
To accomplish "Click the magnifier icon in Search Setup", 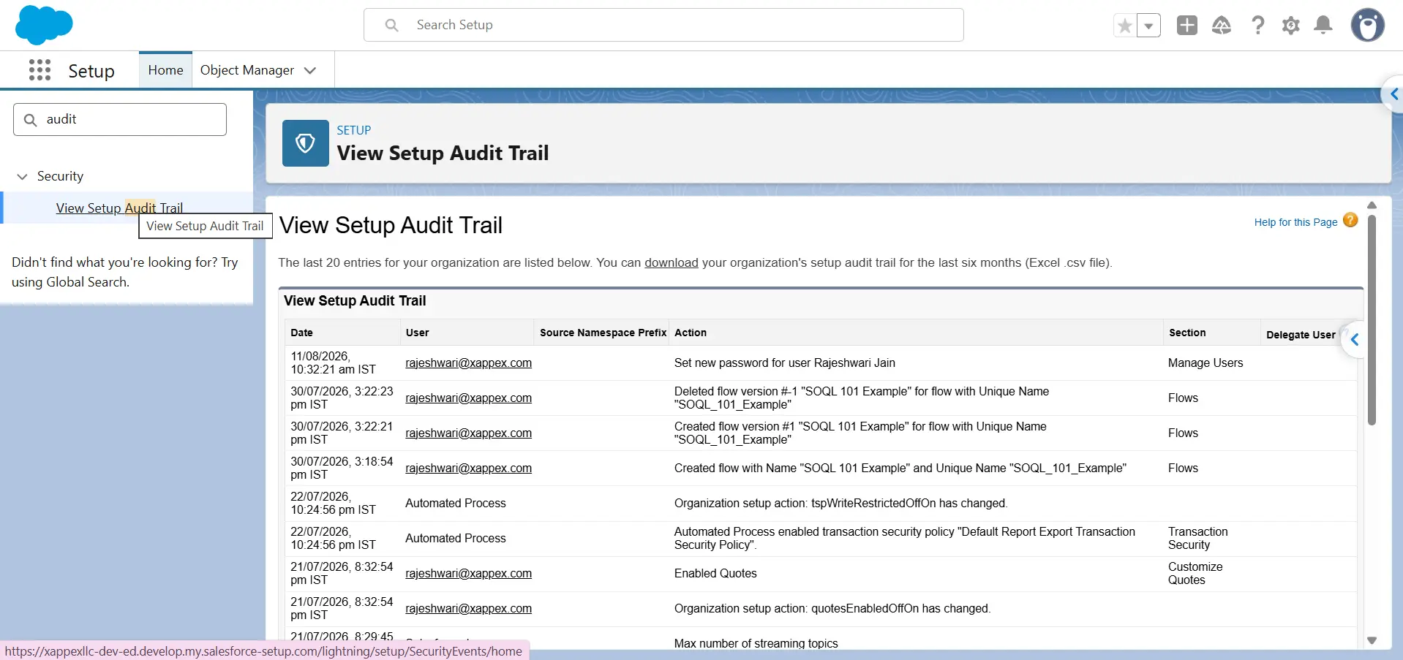I will [x=392, y=25].
